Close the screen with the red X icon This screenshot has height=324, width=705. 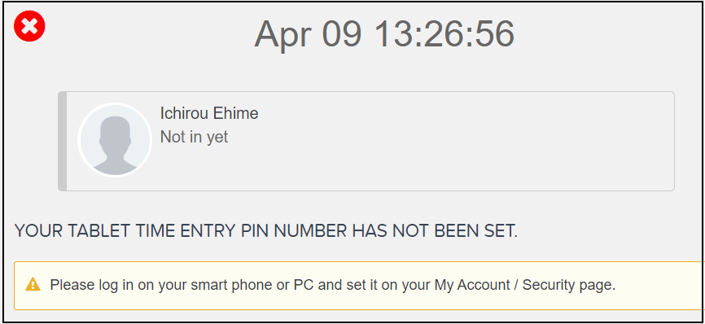click(x=29, y=26)
